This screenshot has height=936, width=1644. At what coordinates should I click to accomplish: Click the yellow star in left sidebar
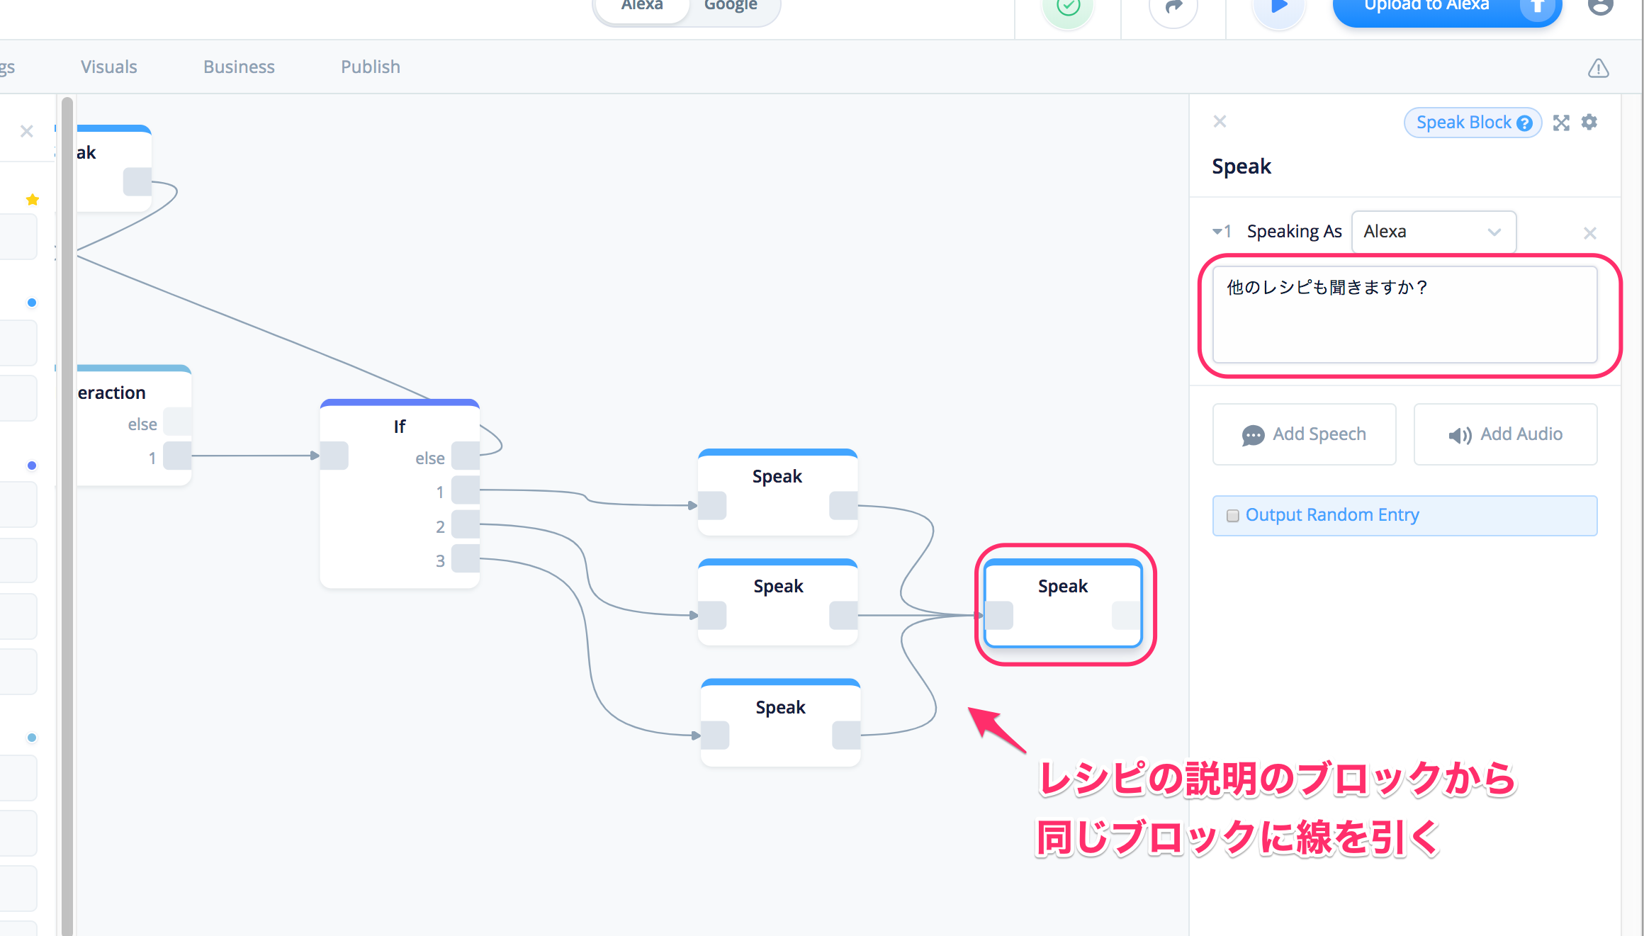point(32,200)
